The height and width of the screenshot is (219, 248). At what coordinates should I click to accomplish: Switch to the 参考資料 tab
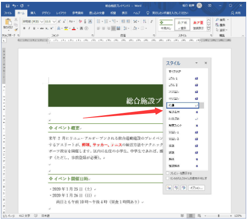[x=78, y=13]
